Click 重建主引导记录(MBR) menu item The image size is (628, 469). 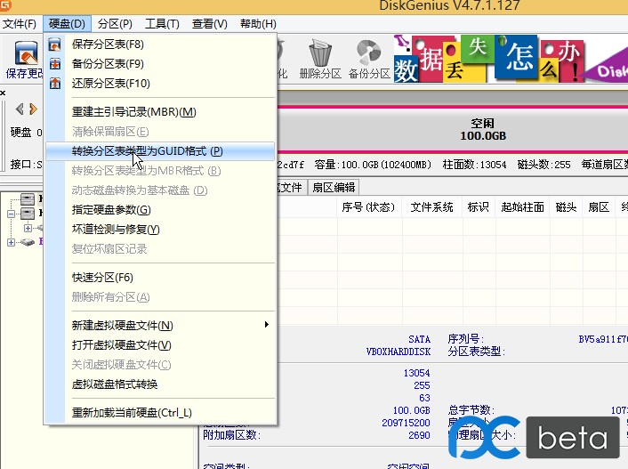pos(133,112)
